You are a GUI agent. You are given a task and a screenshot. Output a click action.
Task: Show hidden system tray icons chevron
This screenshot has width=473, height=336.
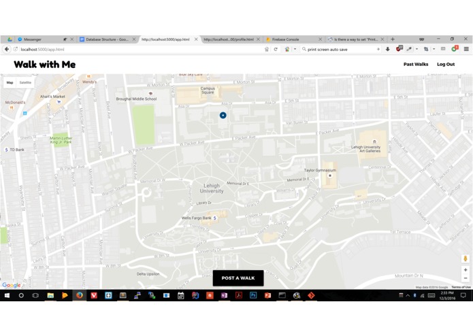(x=408, y=295)
